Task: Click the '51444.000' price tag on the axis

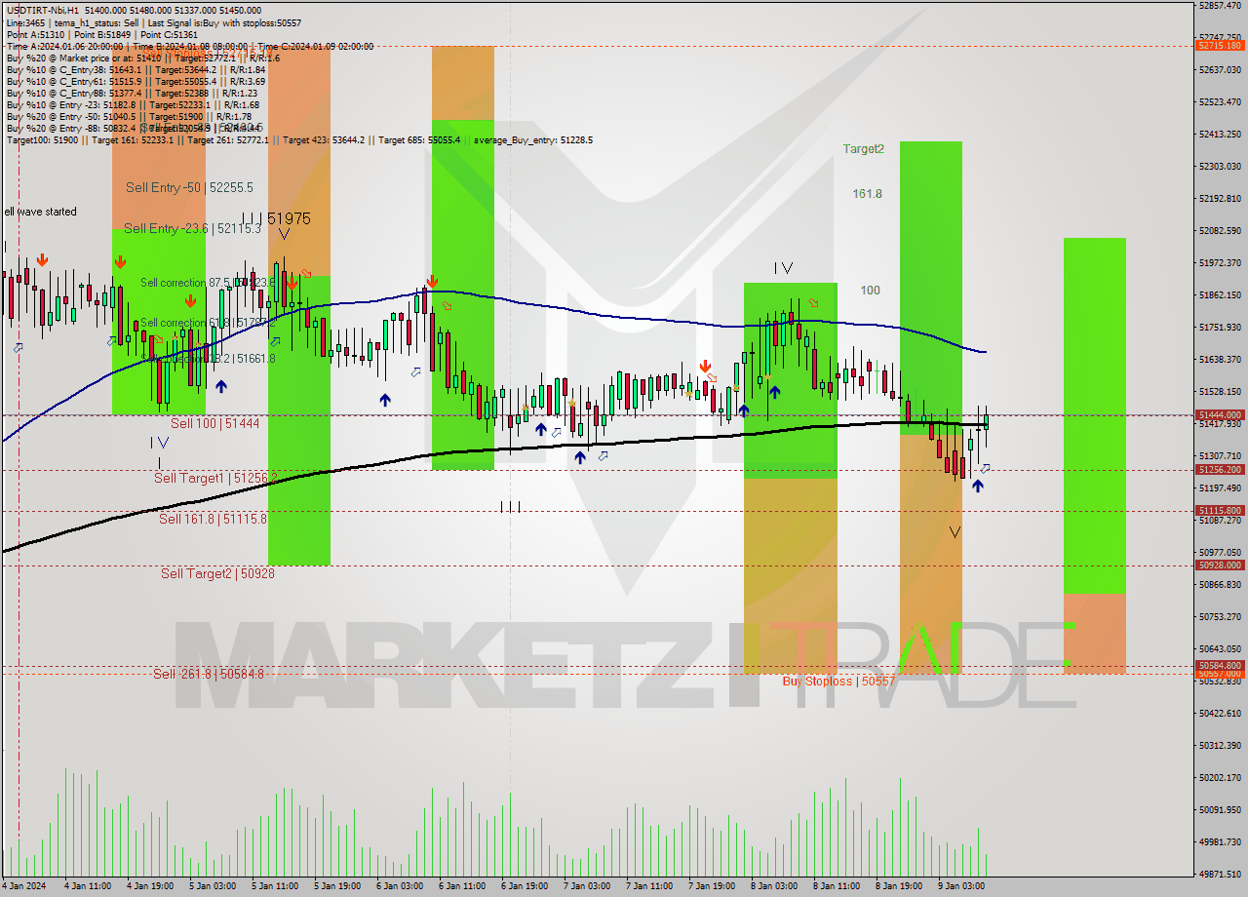Action: [x=1220, y=414]
